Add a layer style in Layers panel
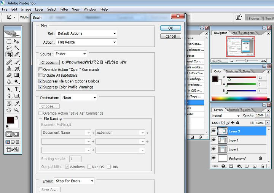This screenshot has width=274, height=193. pos(223,166)
